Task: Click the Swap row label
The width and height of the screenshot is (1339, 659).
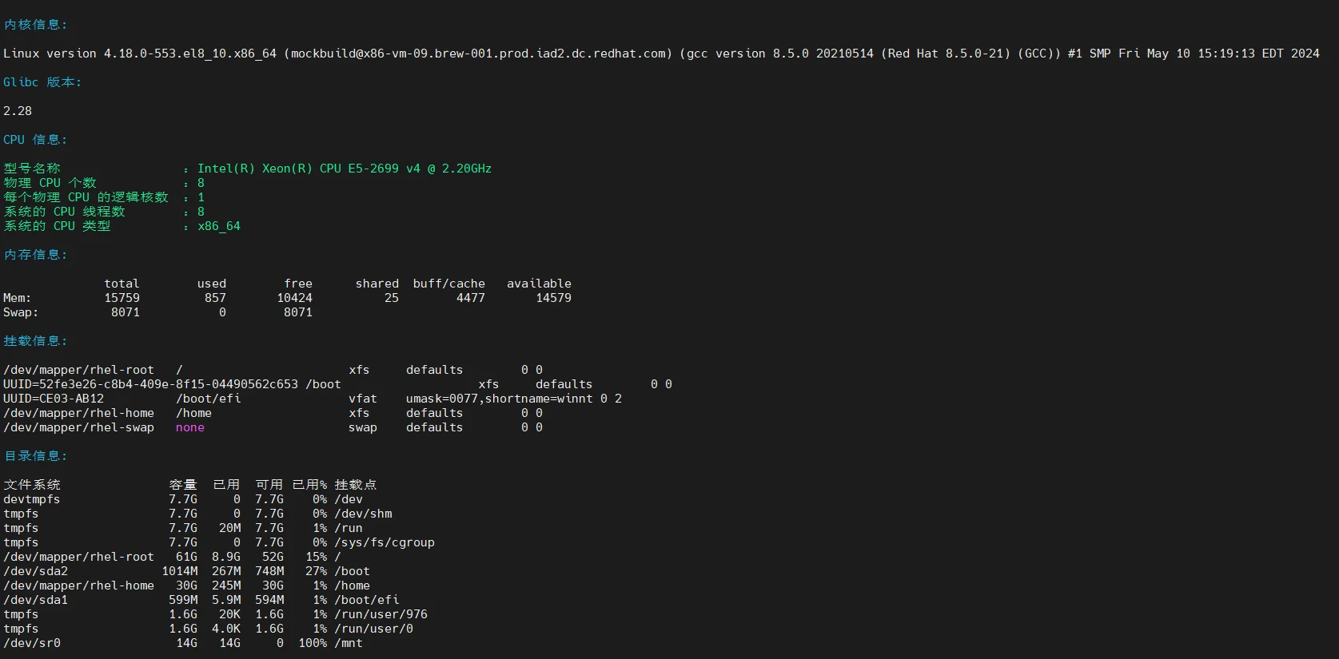Action: [x=21, y=312]
